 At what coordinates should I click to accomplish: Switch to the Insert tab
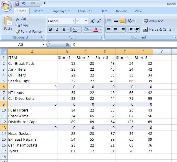click(38, 11)
